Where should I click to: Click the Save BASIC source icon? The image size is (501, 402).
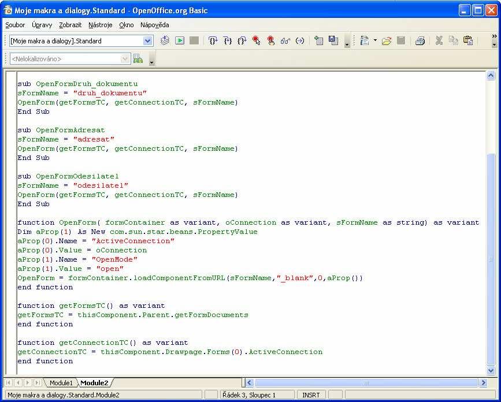click(333, 40)
